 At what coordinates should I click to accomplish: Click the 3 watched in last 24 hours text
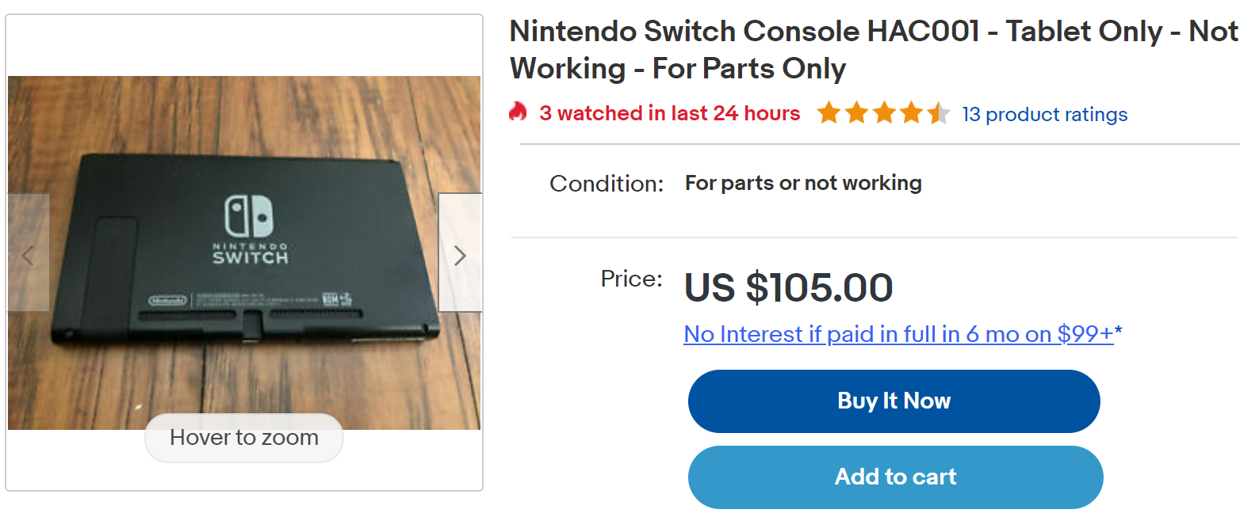click(x=669, y=113)
